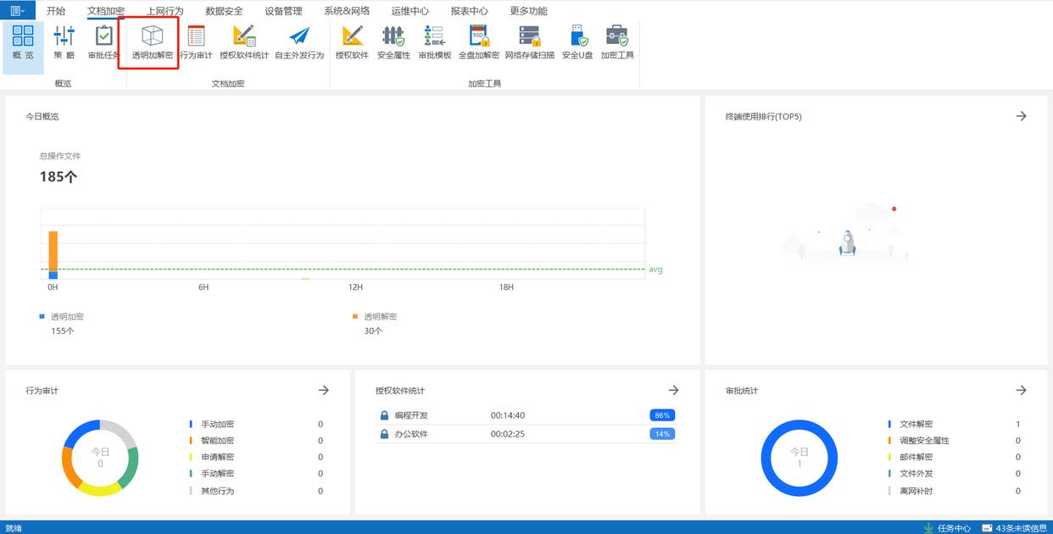Expand the 终端使用排行(TOP5) panel arrow
Screen dimensions: 1053x534
tap(1021, 116)
